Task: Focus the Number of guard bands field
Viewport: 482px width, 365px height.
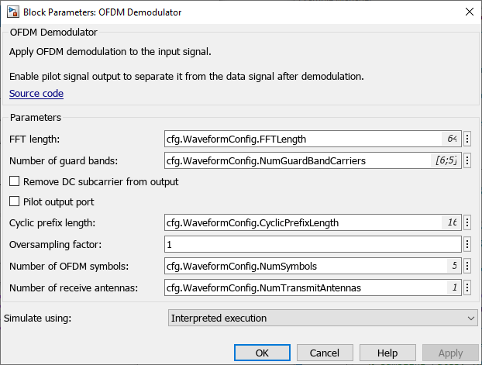Action: (x=298, y=161)
